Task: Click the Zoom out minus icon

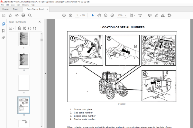Action: tap(106, 15)
